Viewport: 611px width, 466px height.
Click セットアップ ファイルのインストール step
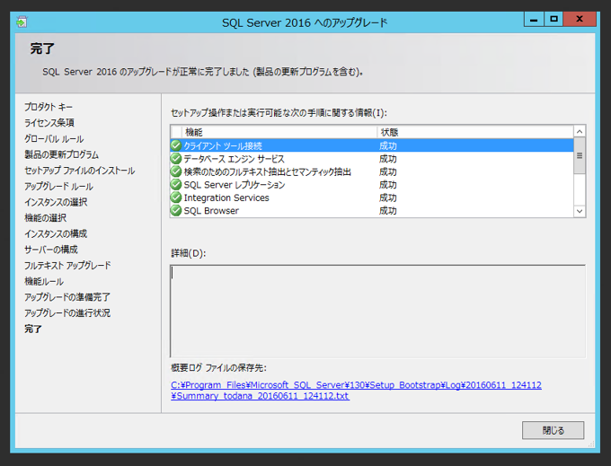coord(79,171)
